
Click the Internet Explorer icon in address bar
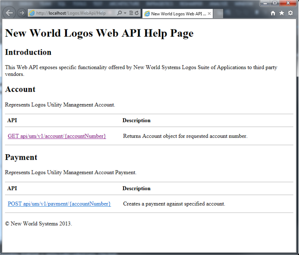pos(32,13)
